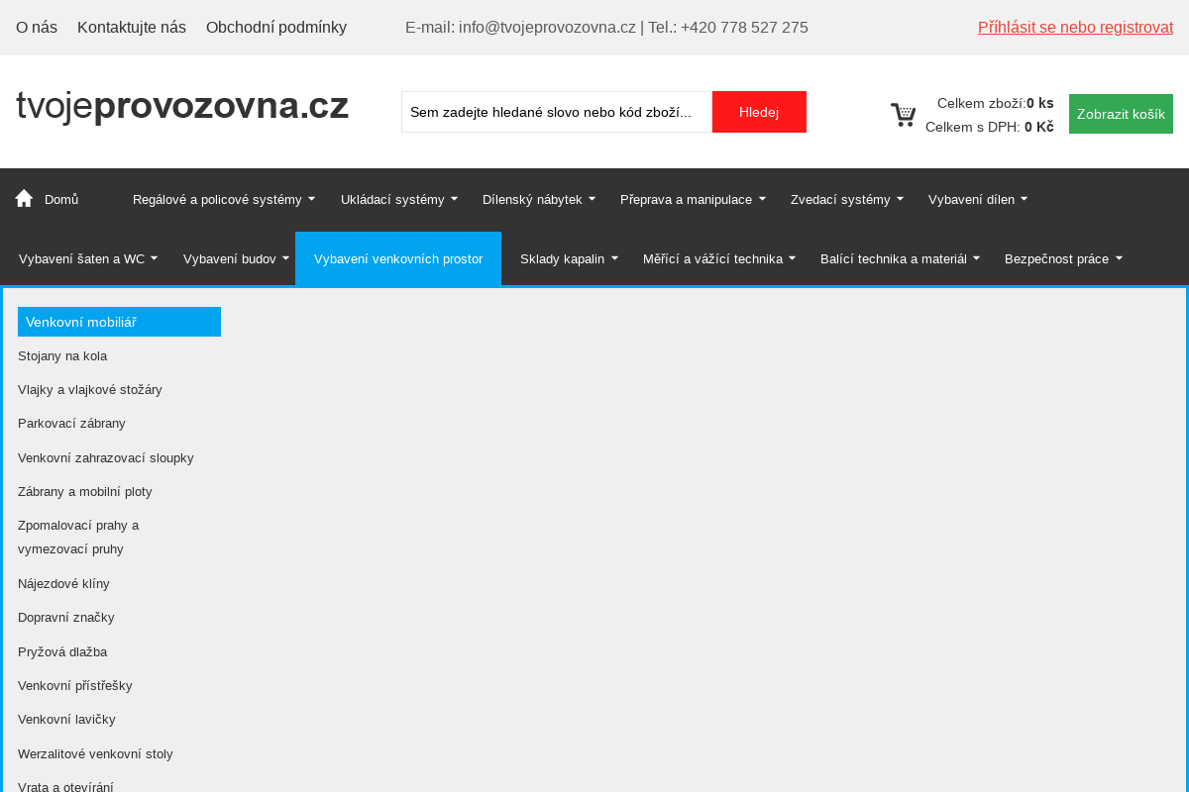Expand Měřící a vážící technika menu
This screenshot has height=792, width=1189.
(x=711, y=258)
